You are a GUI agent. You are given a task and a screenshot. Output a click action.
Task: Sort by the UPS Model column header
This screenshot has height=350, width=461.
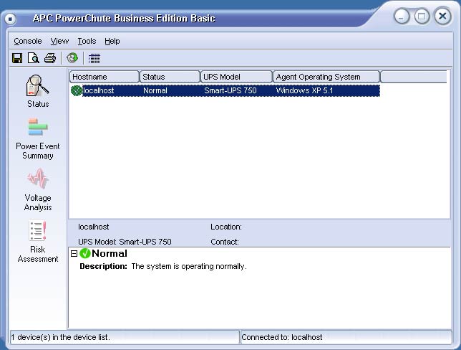pyautogui.click(x=236, y=77)
